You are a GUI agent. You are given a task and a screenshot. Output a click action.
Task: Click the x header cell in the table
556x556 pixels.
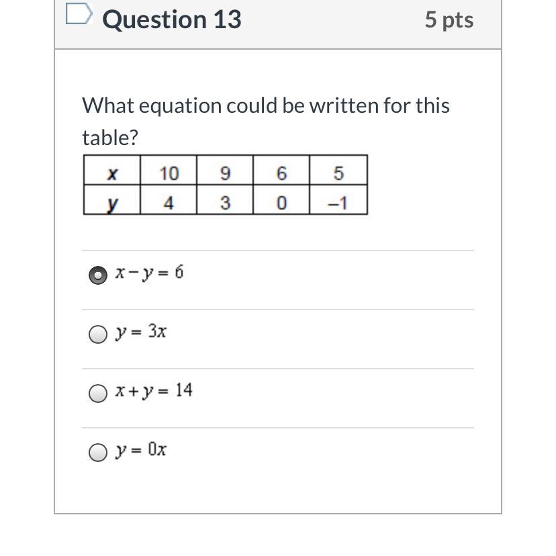(x=112, y=174)
